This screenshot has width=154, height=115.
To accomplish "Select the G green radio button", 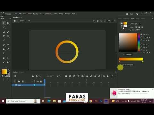I will click(x=141, y=47).
